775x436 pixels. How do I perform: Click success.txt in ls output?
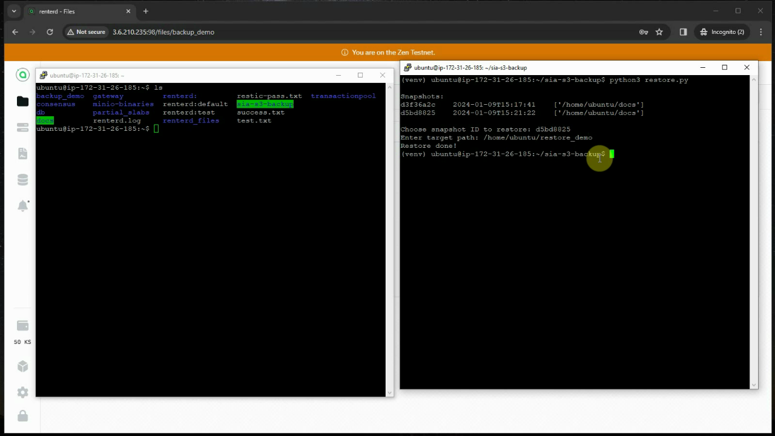261,113
